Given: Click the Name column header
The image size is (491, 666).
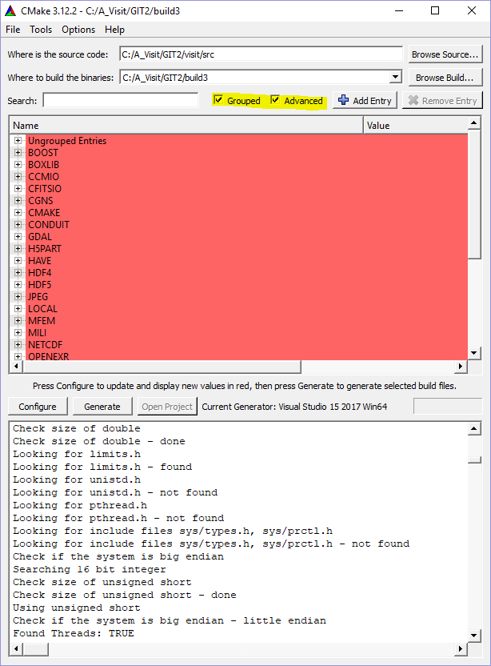Looking at the screenshot, I should pyautogui.click(x=186, y=126).
